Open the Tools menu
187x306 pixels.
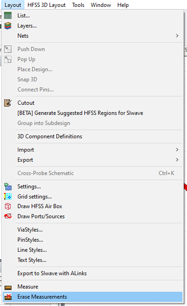[x=78, y=5]
